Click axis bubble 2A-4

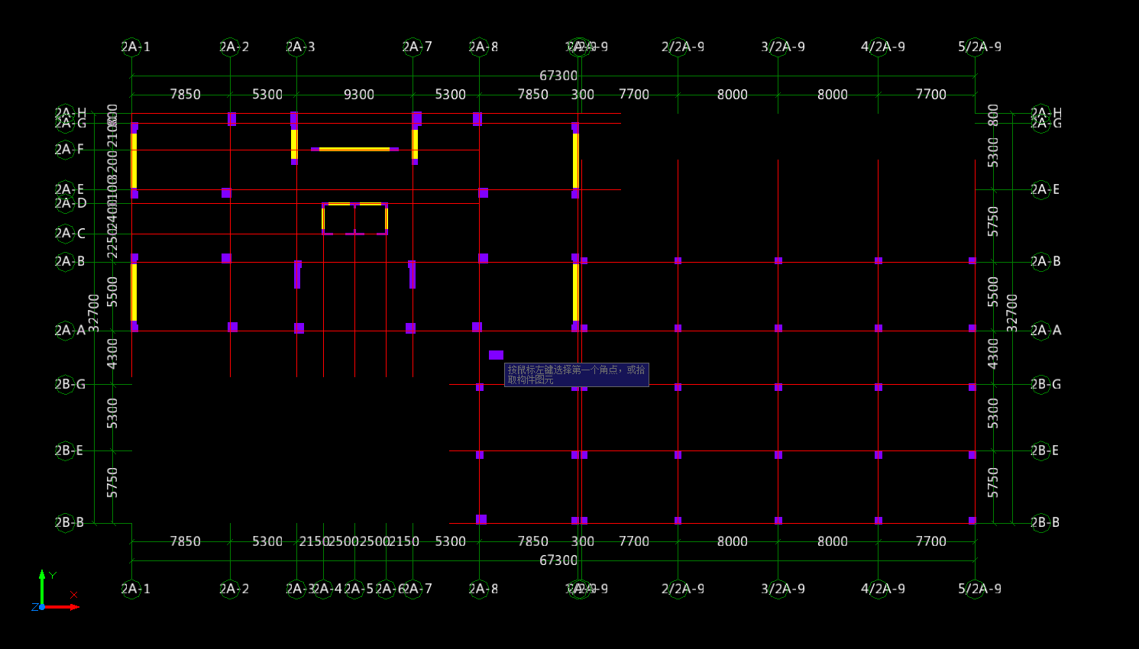326,589
